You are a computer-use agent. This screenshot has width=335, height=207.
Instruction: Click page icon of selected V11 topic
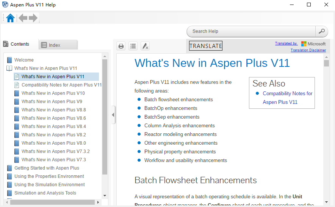click(x=17, y=77)
